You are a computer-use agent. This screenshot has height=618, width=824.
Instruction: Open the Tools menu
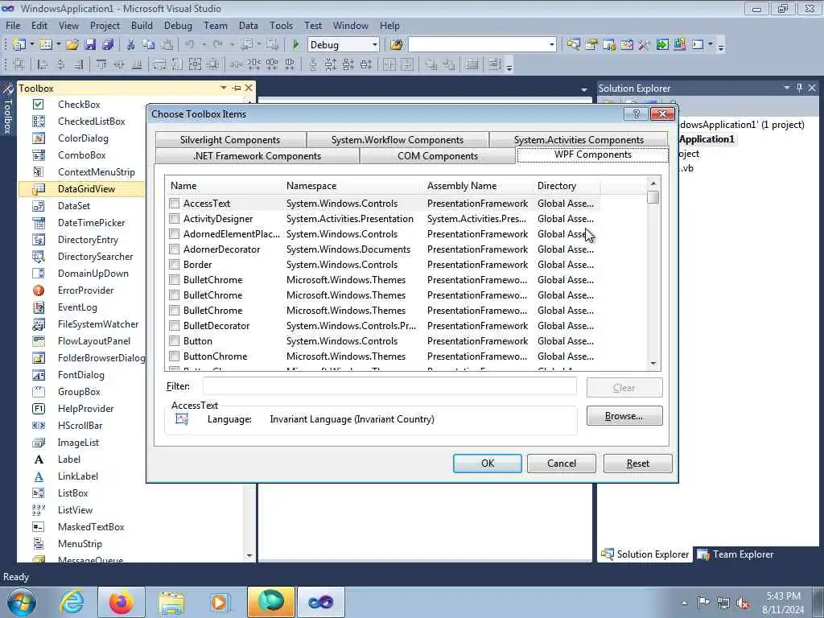281,25
